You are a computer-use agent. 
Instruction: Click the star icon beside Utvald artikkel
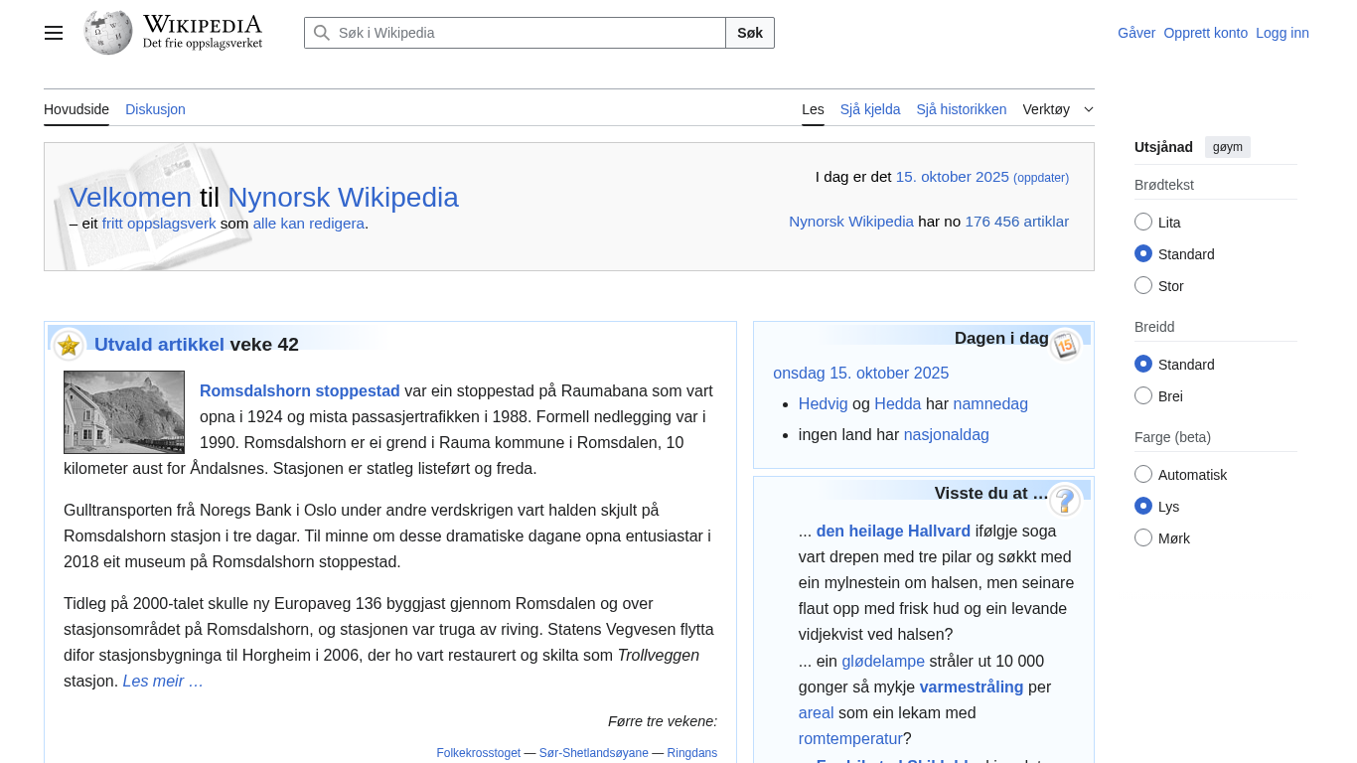point(69,345)
